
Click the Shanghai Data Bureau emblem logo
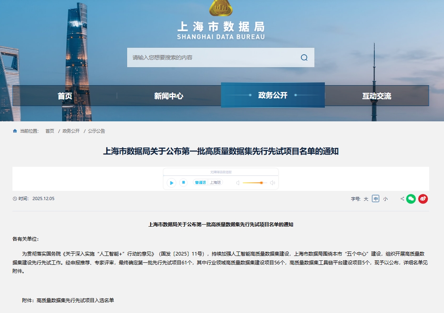[221, 9]
